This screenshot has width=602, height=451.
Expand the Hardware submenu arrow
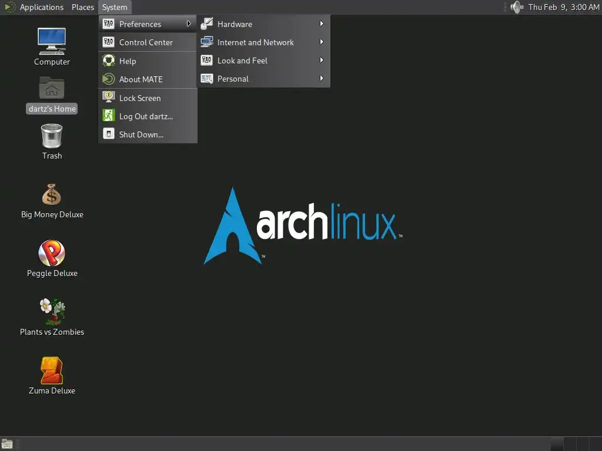coord(322,23)
